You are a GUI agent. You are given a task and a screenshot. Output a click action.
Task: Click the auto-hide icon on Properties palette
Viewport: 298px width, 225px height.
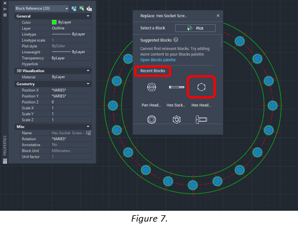click(x=5, y=9)
